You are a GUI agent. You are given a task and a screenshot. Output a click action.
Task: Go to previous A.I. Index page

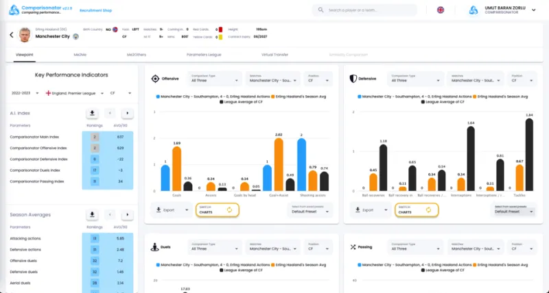click(110, 113)
